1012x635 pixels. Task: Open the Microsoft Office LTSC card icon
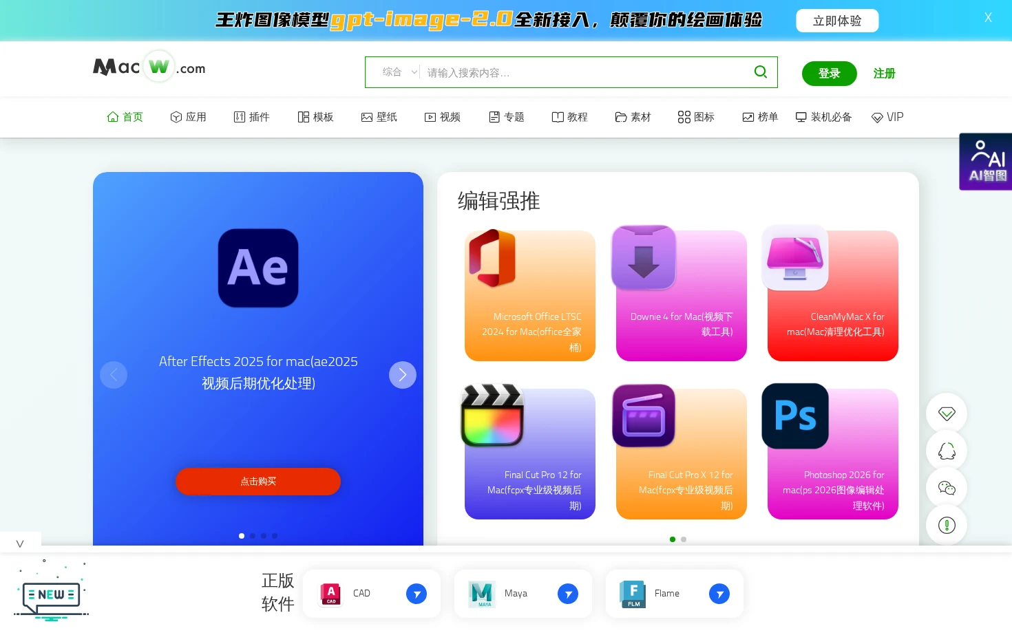click(x=492, y=258)
